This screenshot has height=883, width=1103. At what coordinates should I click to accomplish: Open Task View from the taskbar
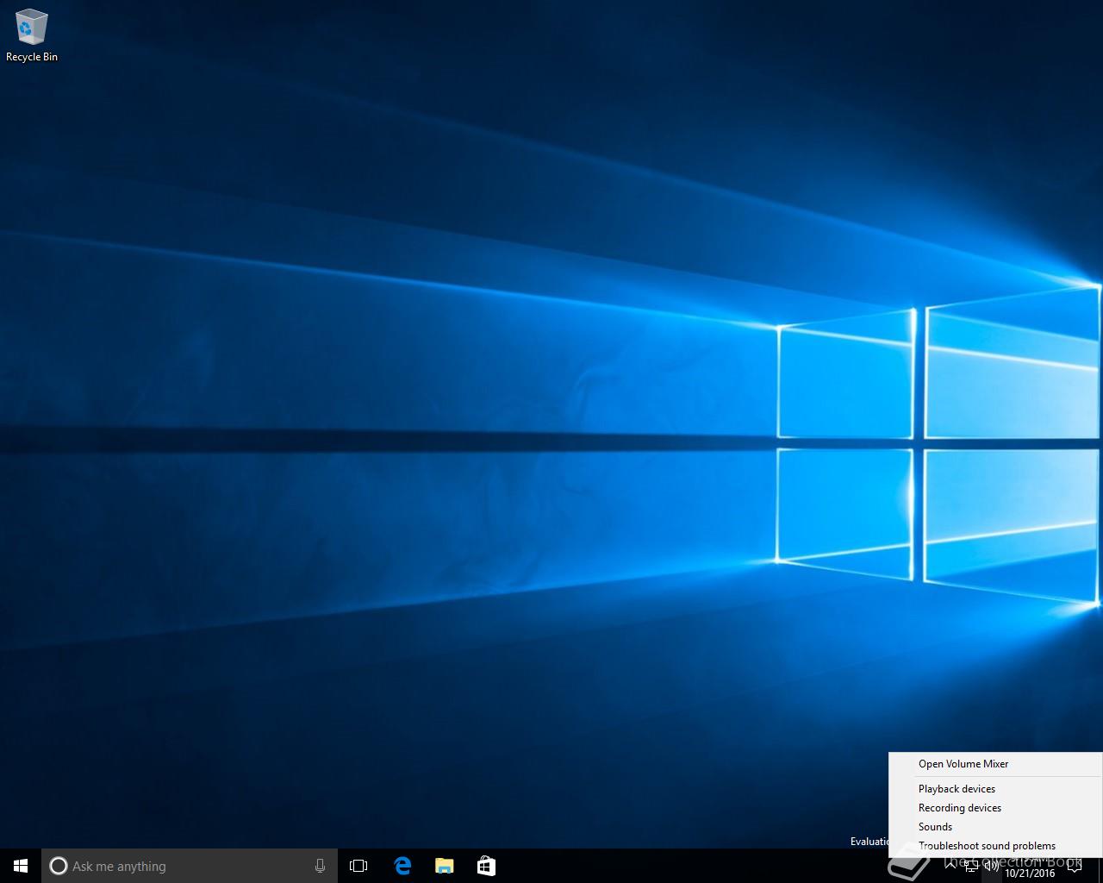pos(358,866)
